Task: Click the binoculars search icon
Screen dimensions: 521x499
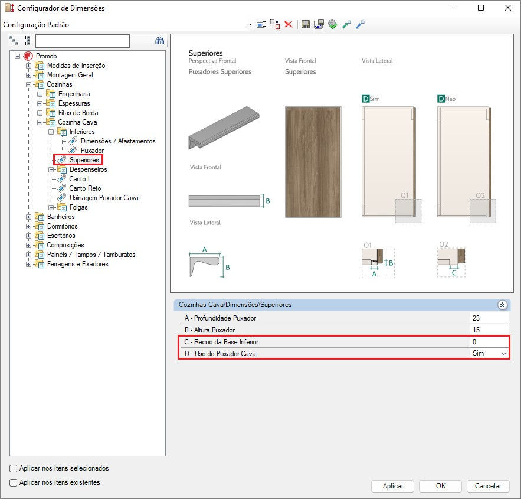Action: [159, 41]
